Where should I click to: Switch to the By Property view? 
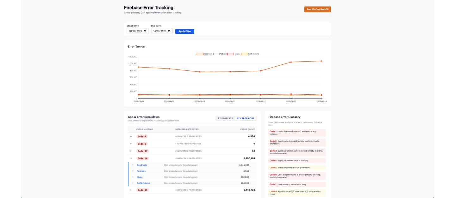[x=225, y=118]
